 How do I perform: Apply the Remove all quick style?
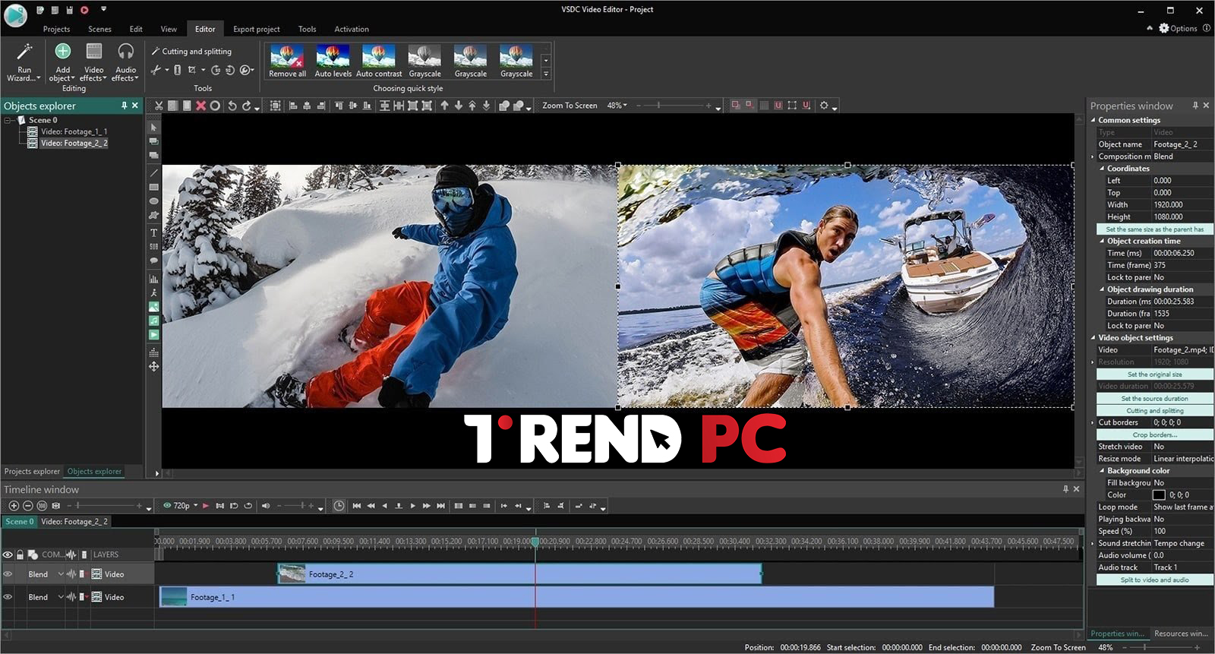click(287, 61)
